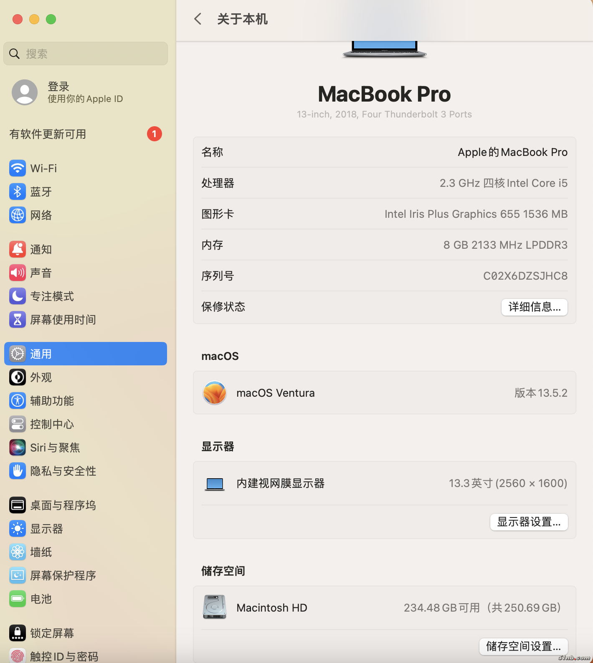Image resolution: width=593 pixels, height=663 pixels.
Task: Click the Screen Saver (屏幕保护程序) icon
Action: point(18,575)
